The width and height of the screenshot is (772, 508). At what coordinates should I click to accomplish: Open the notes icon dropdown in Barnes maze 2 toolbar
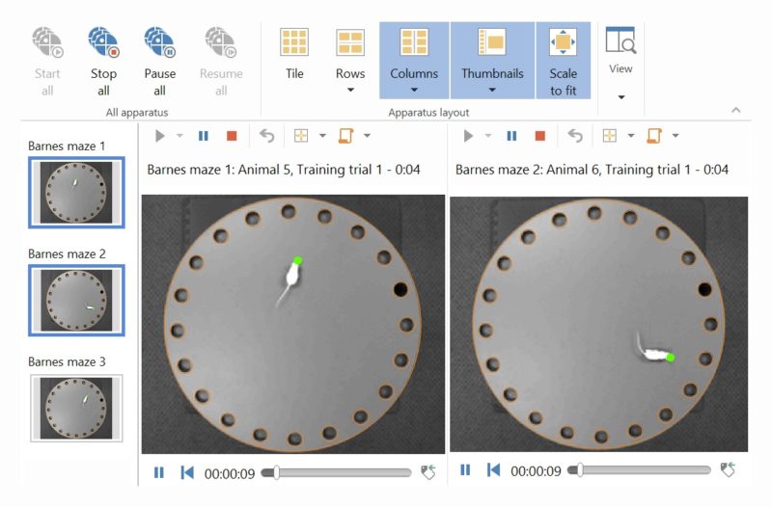pos(675,136)
